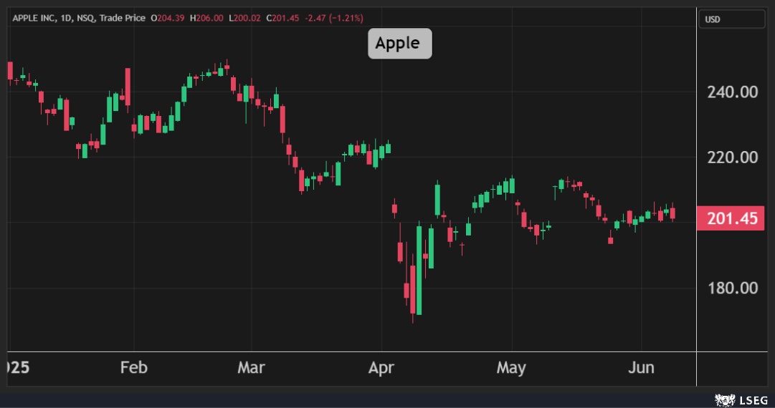Click the red 201.45 current price tag

(731, 219)
